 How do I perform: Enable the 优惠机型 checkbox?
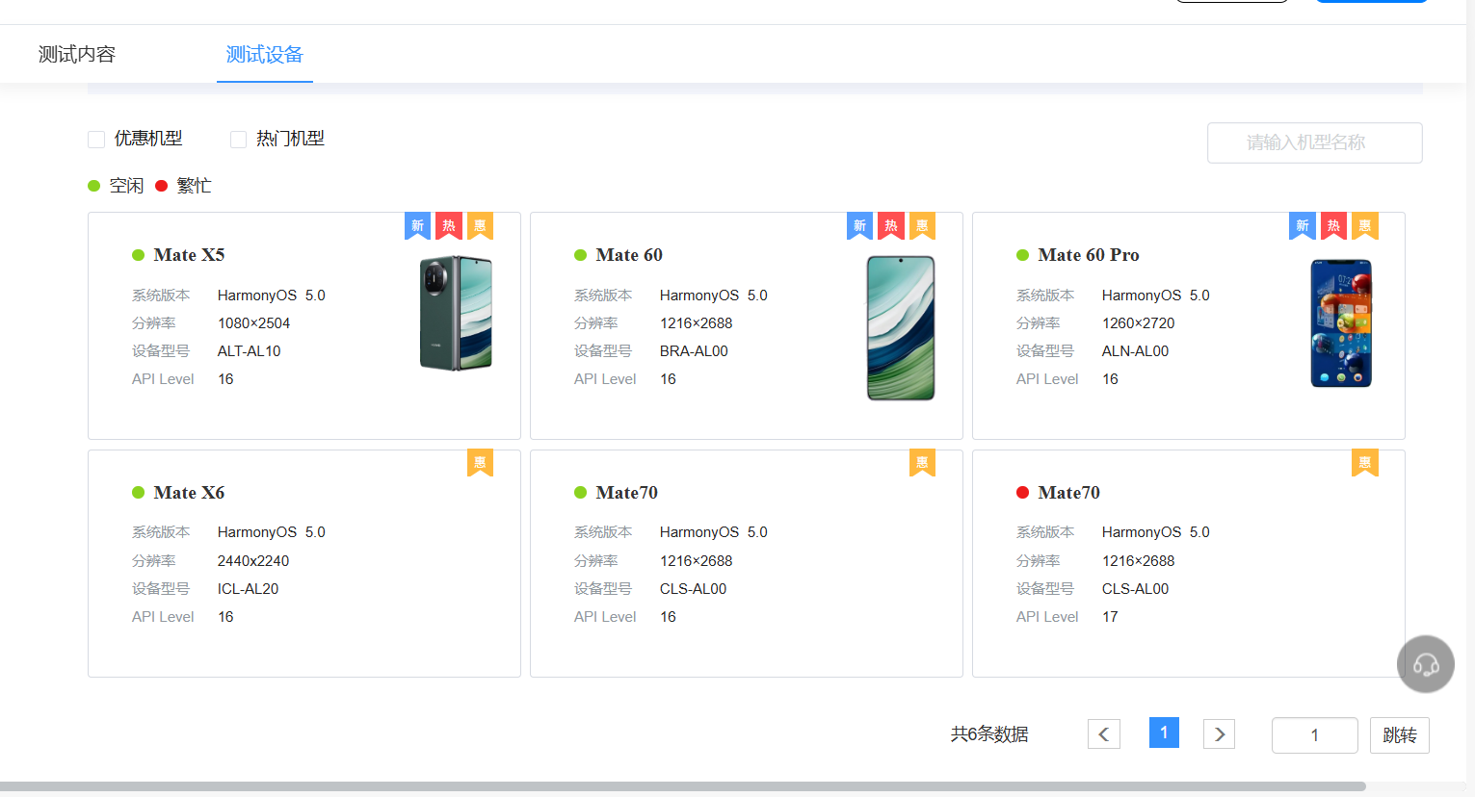click(x=96, y=140)
